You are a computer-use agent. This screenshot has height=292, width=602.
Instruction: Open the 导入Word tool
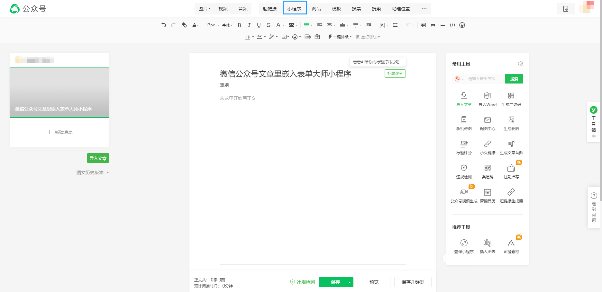[x=488, y=99]
